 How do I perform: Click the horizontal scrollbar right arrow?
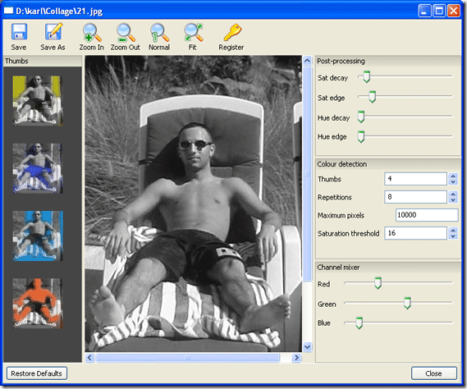point(296,357)
